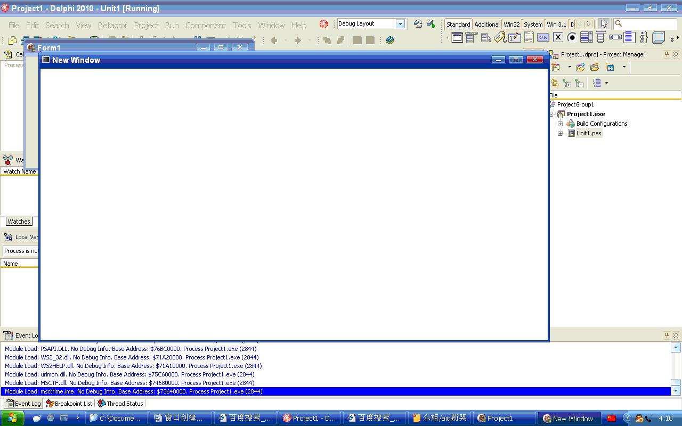The height and width of the screenshot is (426, 682).
Task: Open the Debug Layout dropdown
Action: pyautogui.click(x=400, y=24)
